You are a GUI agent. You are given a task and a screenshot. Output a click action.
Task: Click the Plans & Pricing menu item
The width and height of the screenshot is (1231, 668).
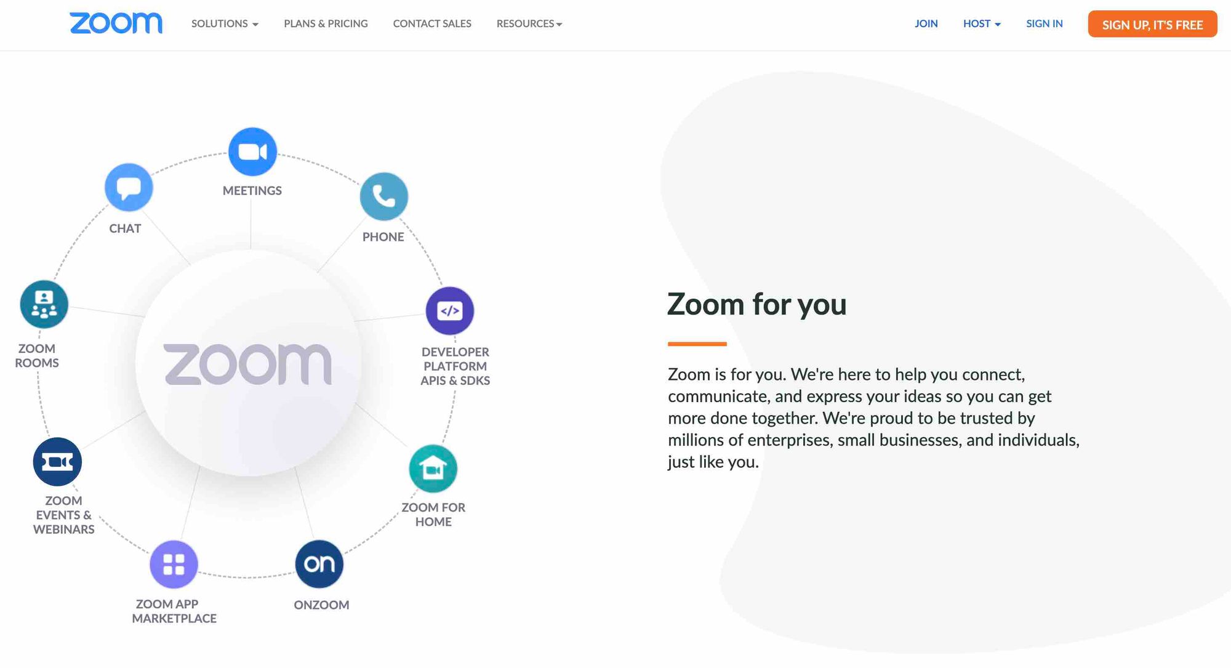tap(326, 23)
